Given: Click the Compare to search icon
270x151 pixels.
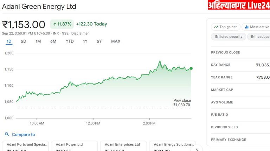Looking at the screenshot, I should 7,134.
